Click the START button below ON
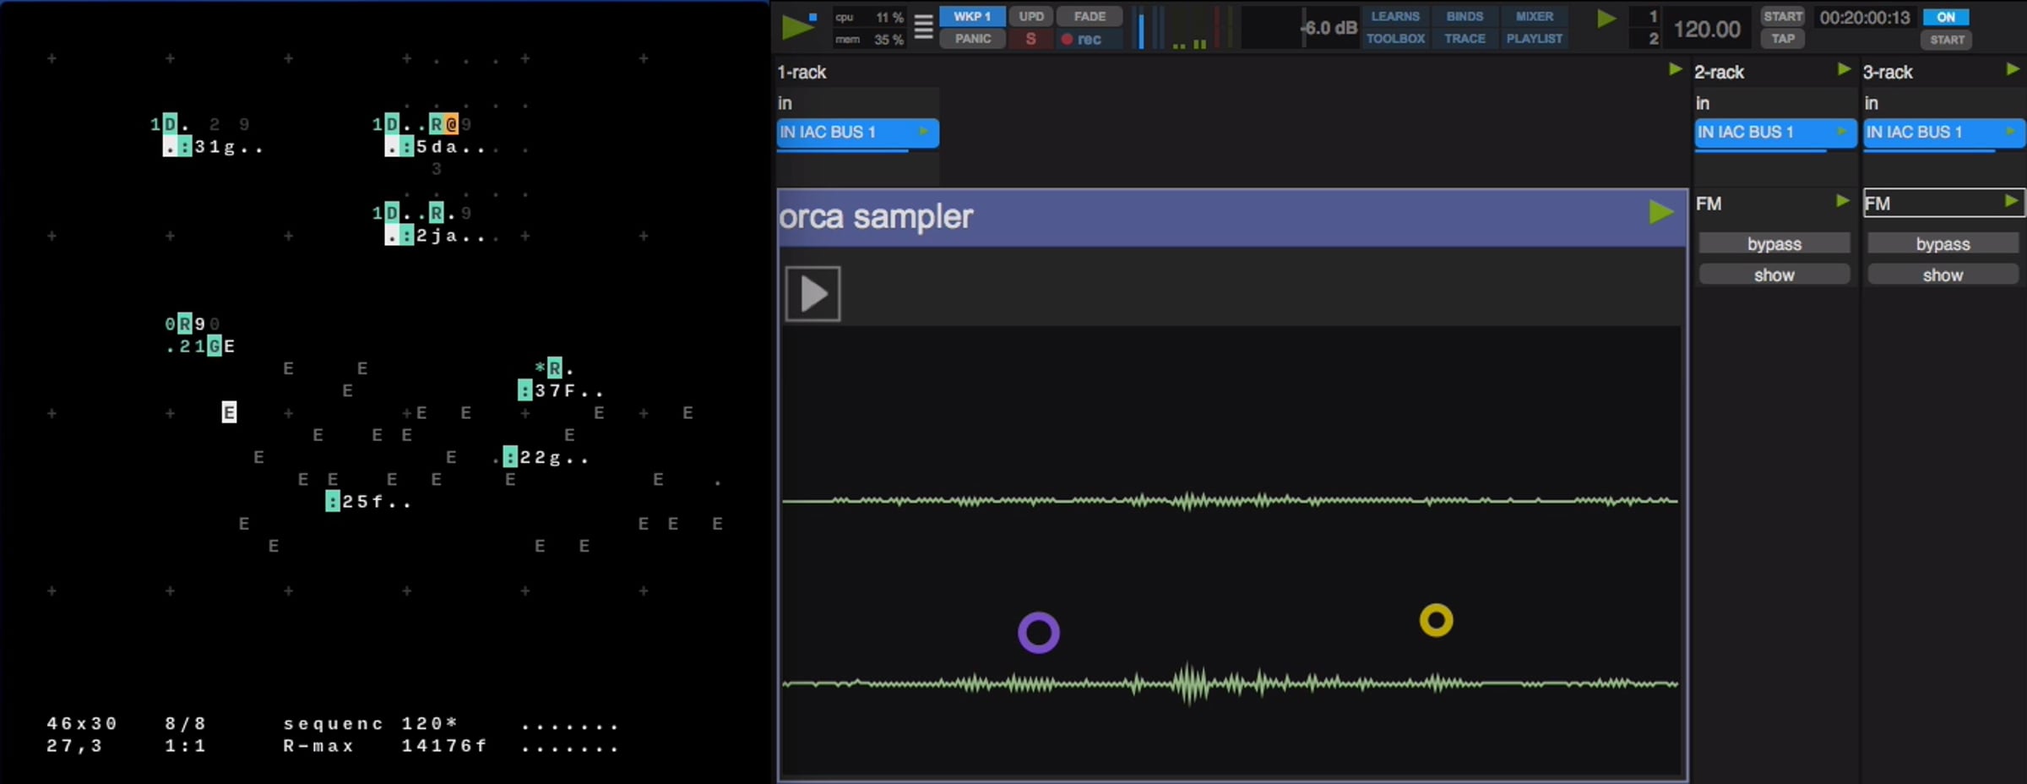This screenshot has width=2027, height=784. pyautogui.click(x=1947, y=39)
